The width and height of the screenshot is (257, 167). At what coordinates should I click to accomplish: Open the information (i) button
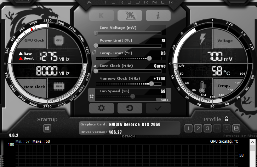point(158,16)
